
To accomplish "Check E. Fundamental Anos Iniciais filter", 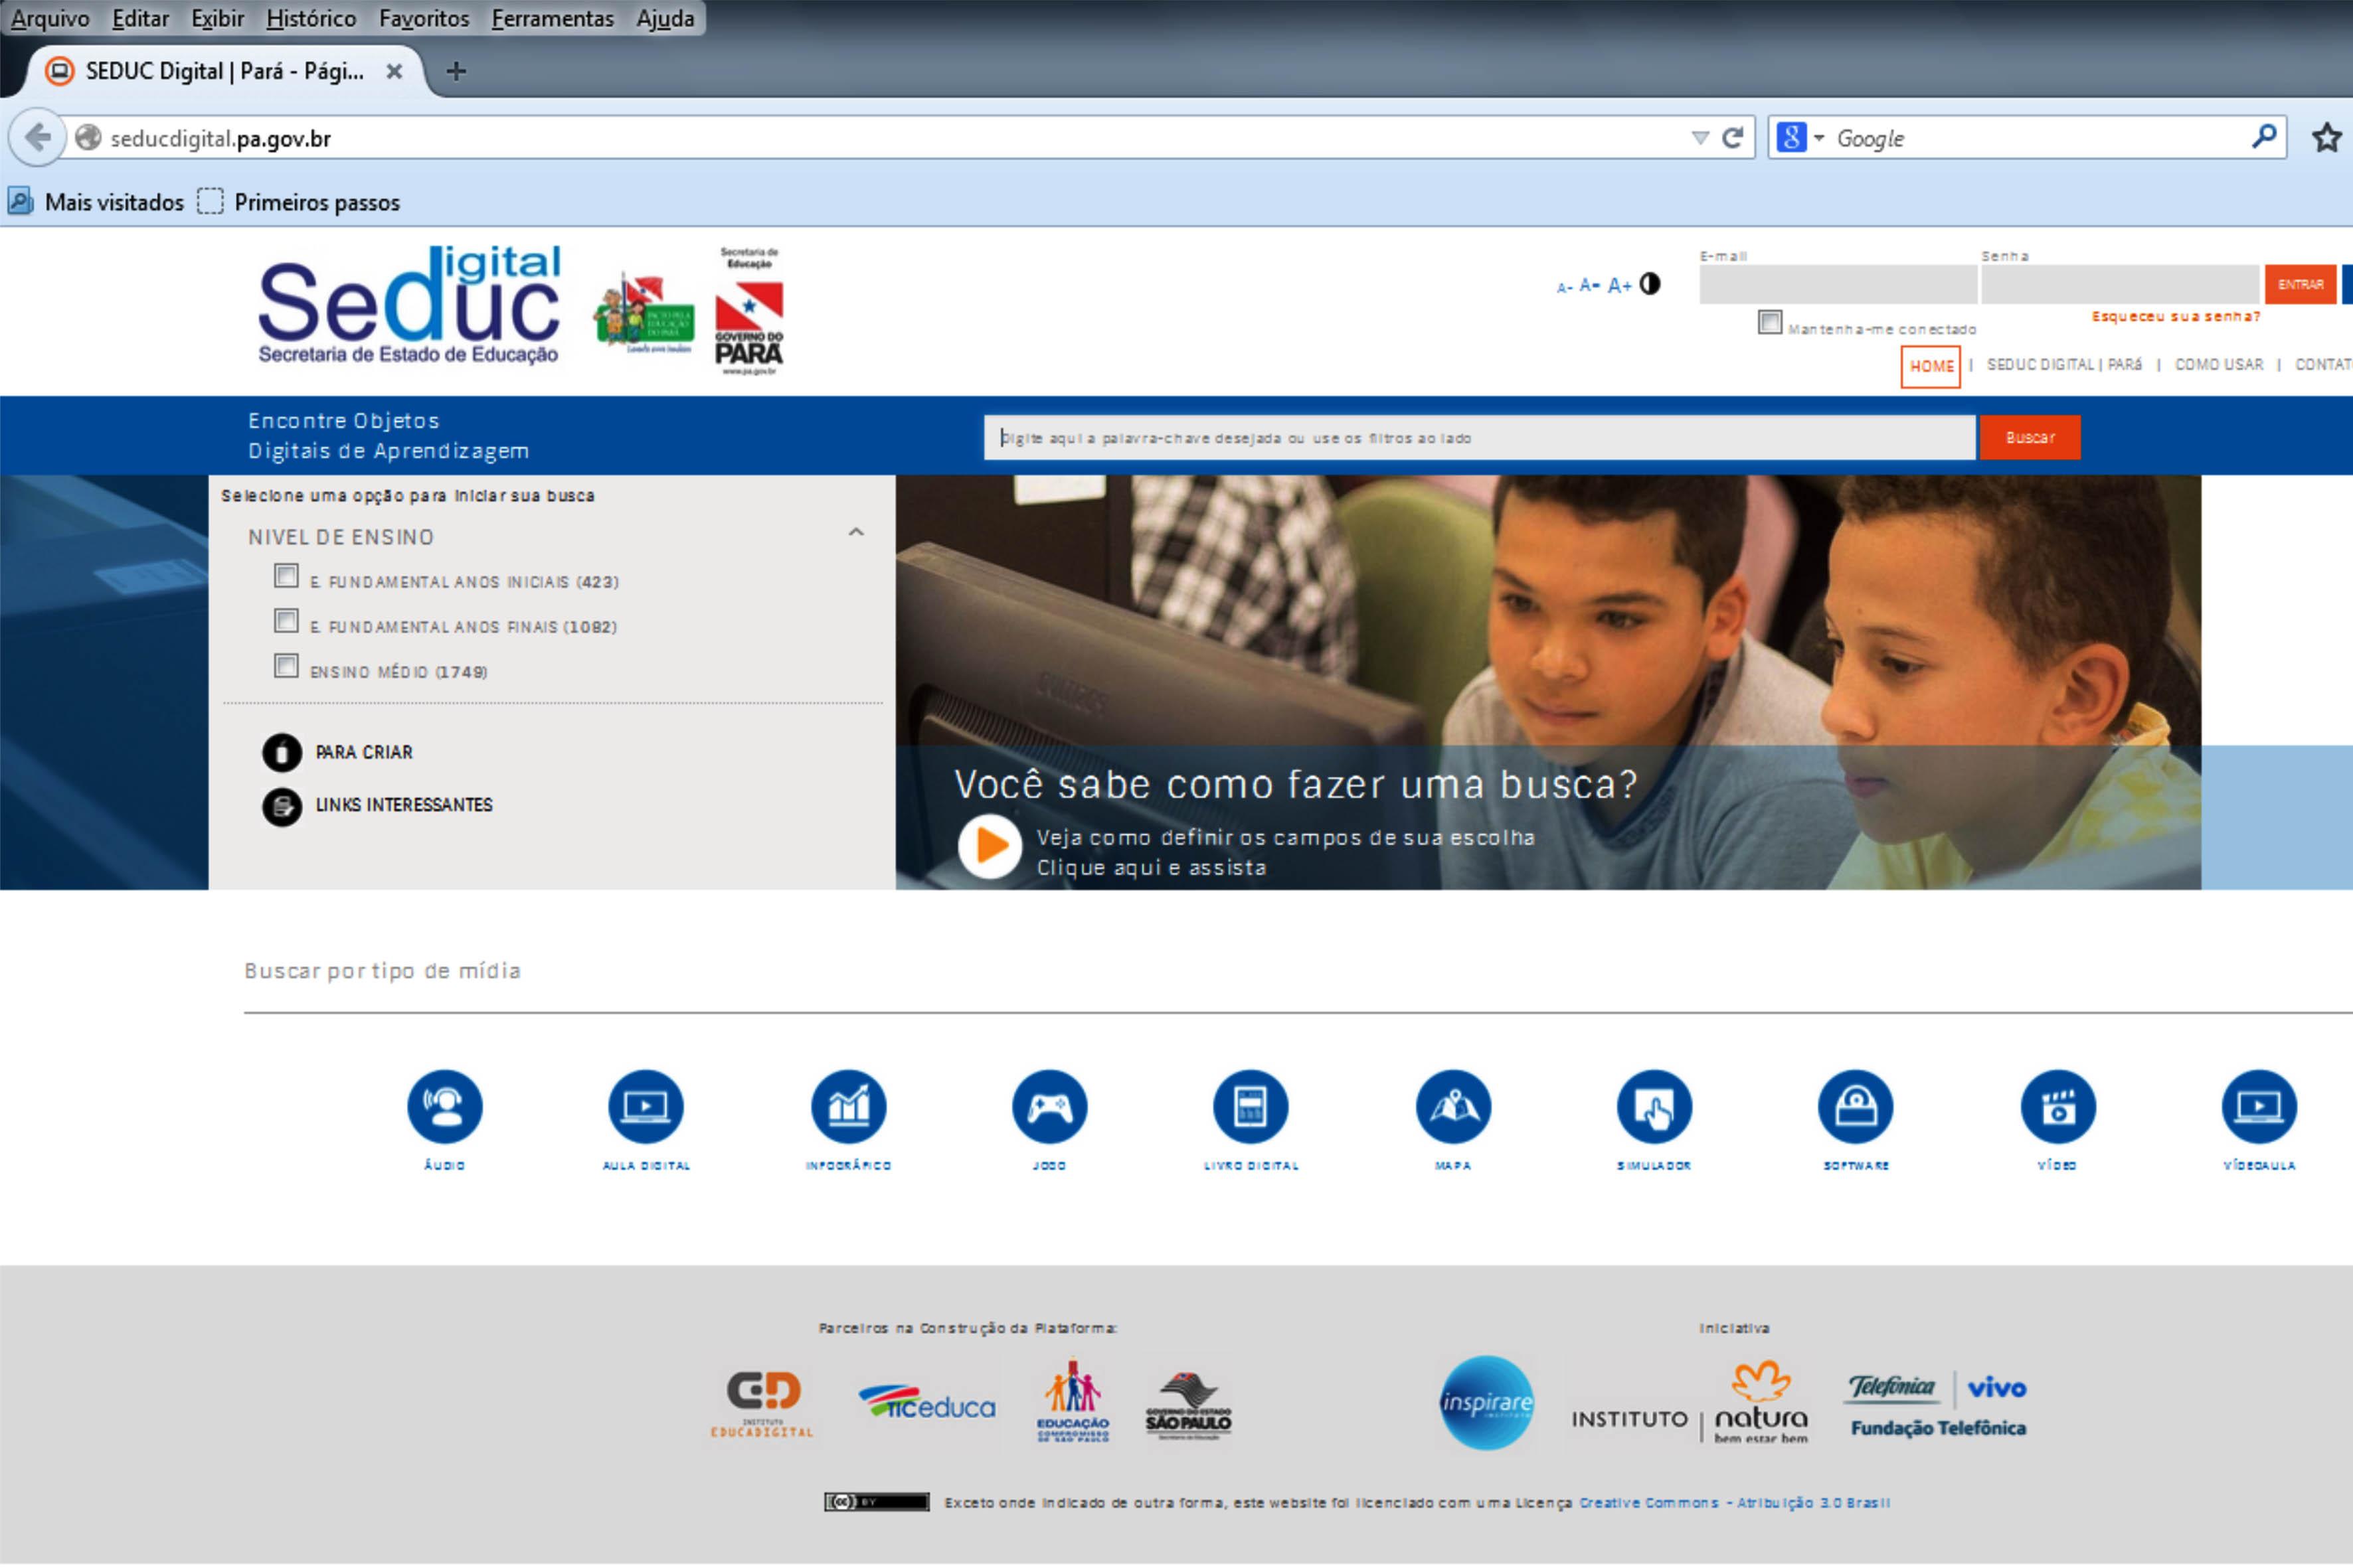I will point(286,576).
